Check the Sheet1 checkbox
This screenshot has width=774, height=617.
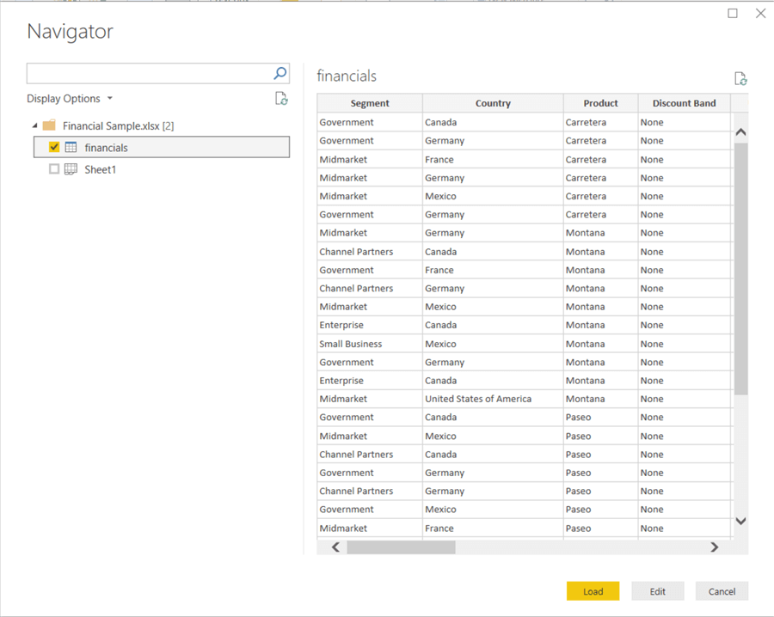click(54, 169)
